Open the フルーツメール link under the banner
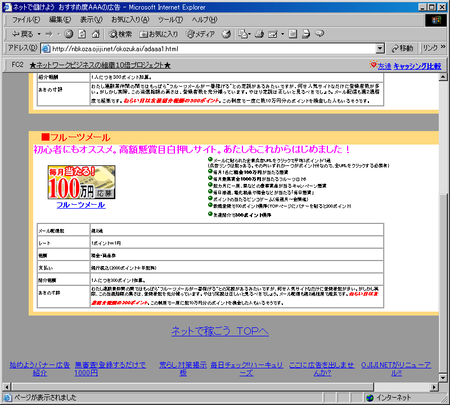The image size is (450, 405). click(x=81, y=205)
